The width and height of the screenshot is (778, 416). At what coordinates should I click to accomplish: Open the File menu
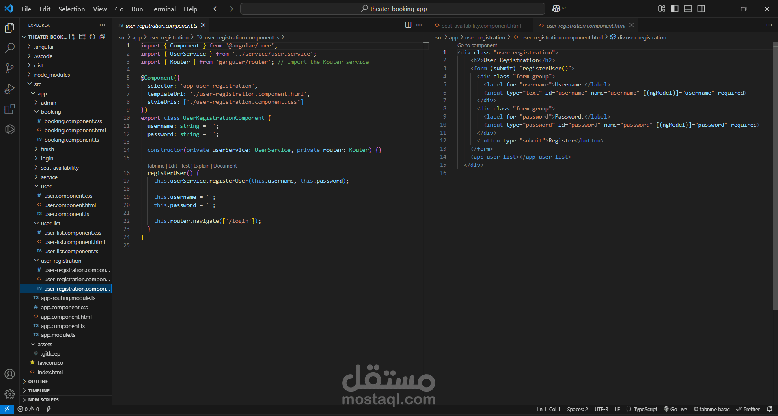(26, 9)
